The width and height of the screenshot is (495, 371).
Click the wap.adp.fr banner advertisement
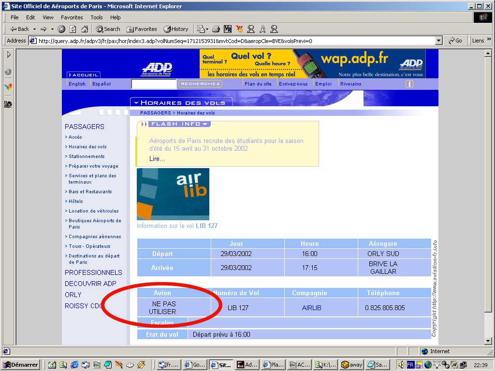[313, 64]
